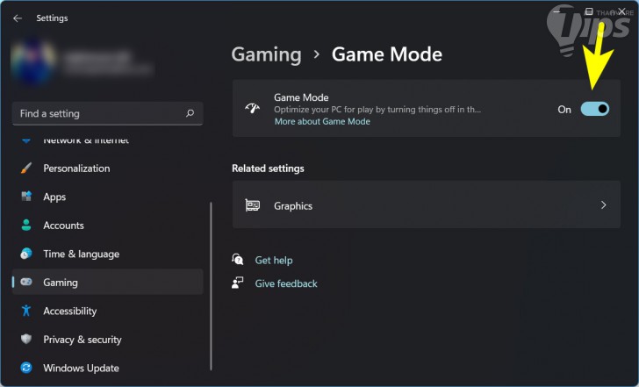Click the Accounts person icon
The width and height of the screenshot is (639, 387).
click(x=26, y=226)
